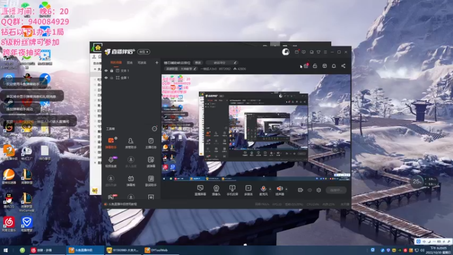Image resolution: width=453 pixels, height=255 pixels.
Task: Edit the 英雄联盟 category tag
Action: (x=181, y=69)
